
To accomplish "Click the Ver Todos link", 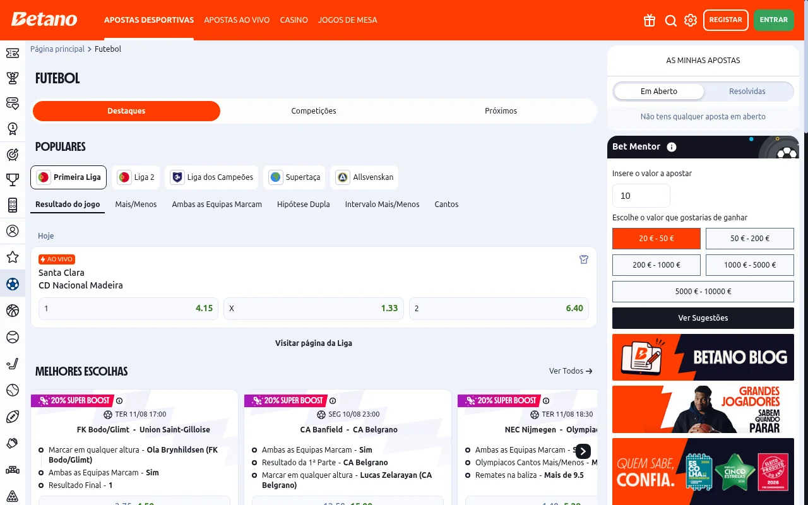I will pyautogui.click(x=571, y=371).
